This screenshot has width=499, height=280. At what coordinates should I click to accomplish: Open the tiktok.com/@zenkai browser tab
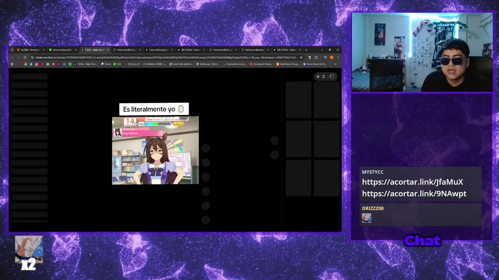255,50
